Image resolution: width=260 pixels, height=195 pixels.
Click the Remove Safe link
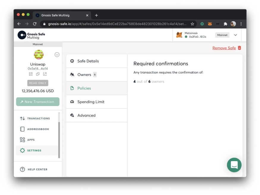coord(224,48)
